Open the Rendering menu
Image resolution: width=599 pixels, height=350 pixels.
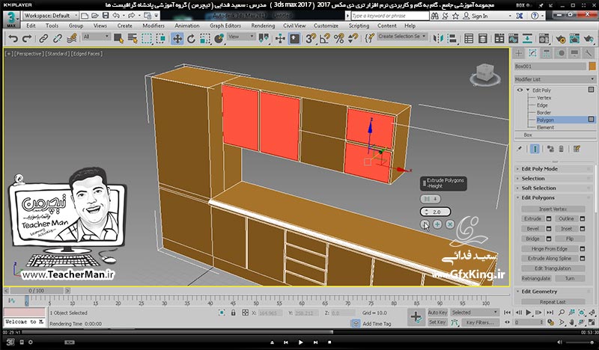[263, 25]
